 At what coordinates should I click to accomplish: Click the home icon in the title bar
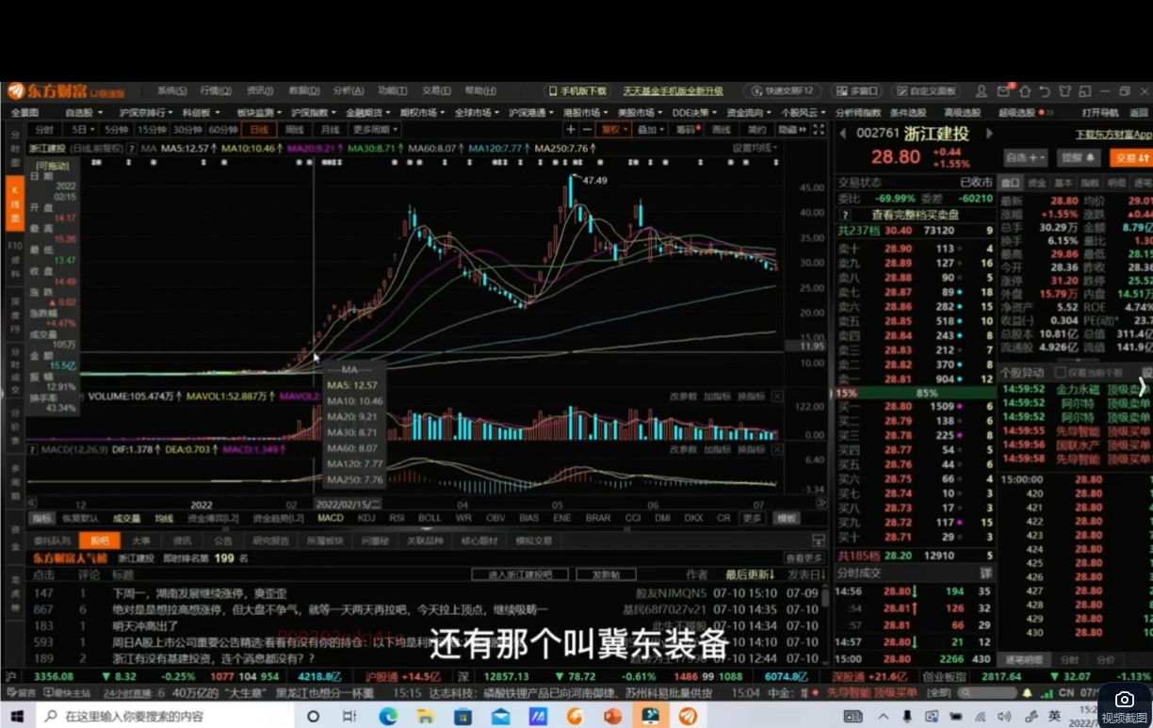(x=1025, y=90)
